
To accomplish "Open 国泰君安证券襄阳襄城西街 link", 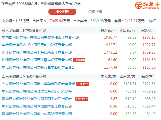I will click(38, 99).
